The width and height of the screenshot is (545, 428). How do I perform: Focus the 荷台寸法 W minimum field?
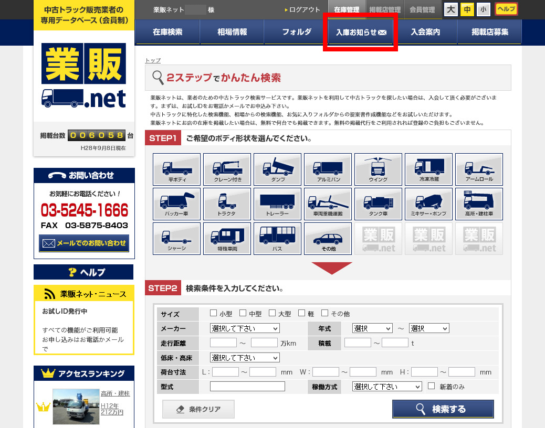click(x=326, y=372)
